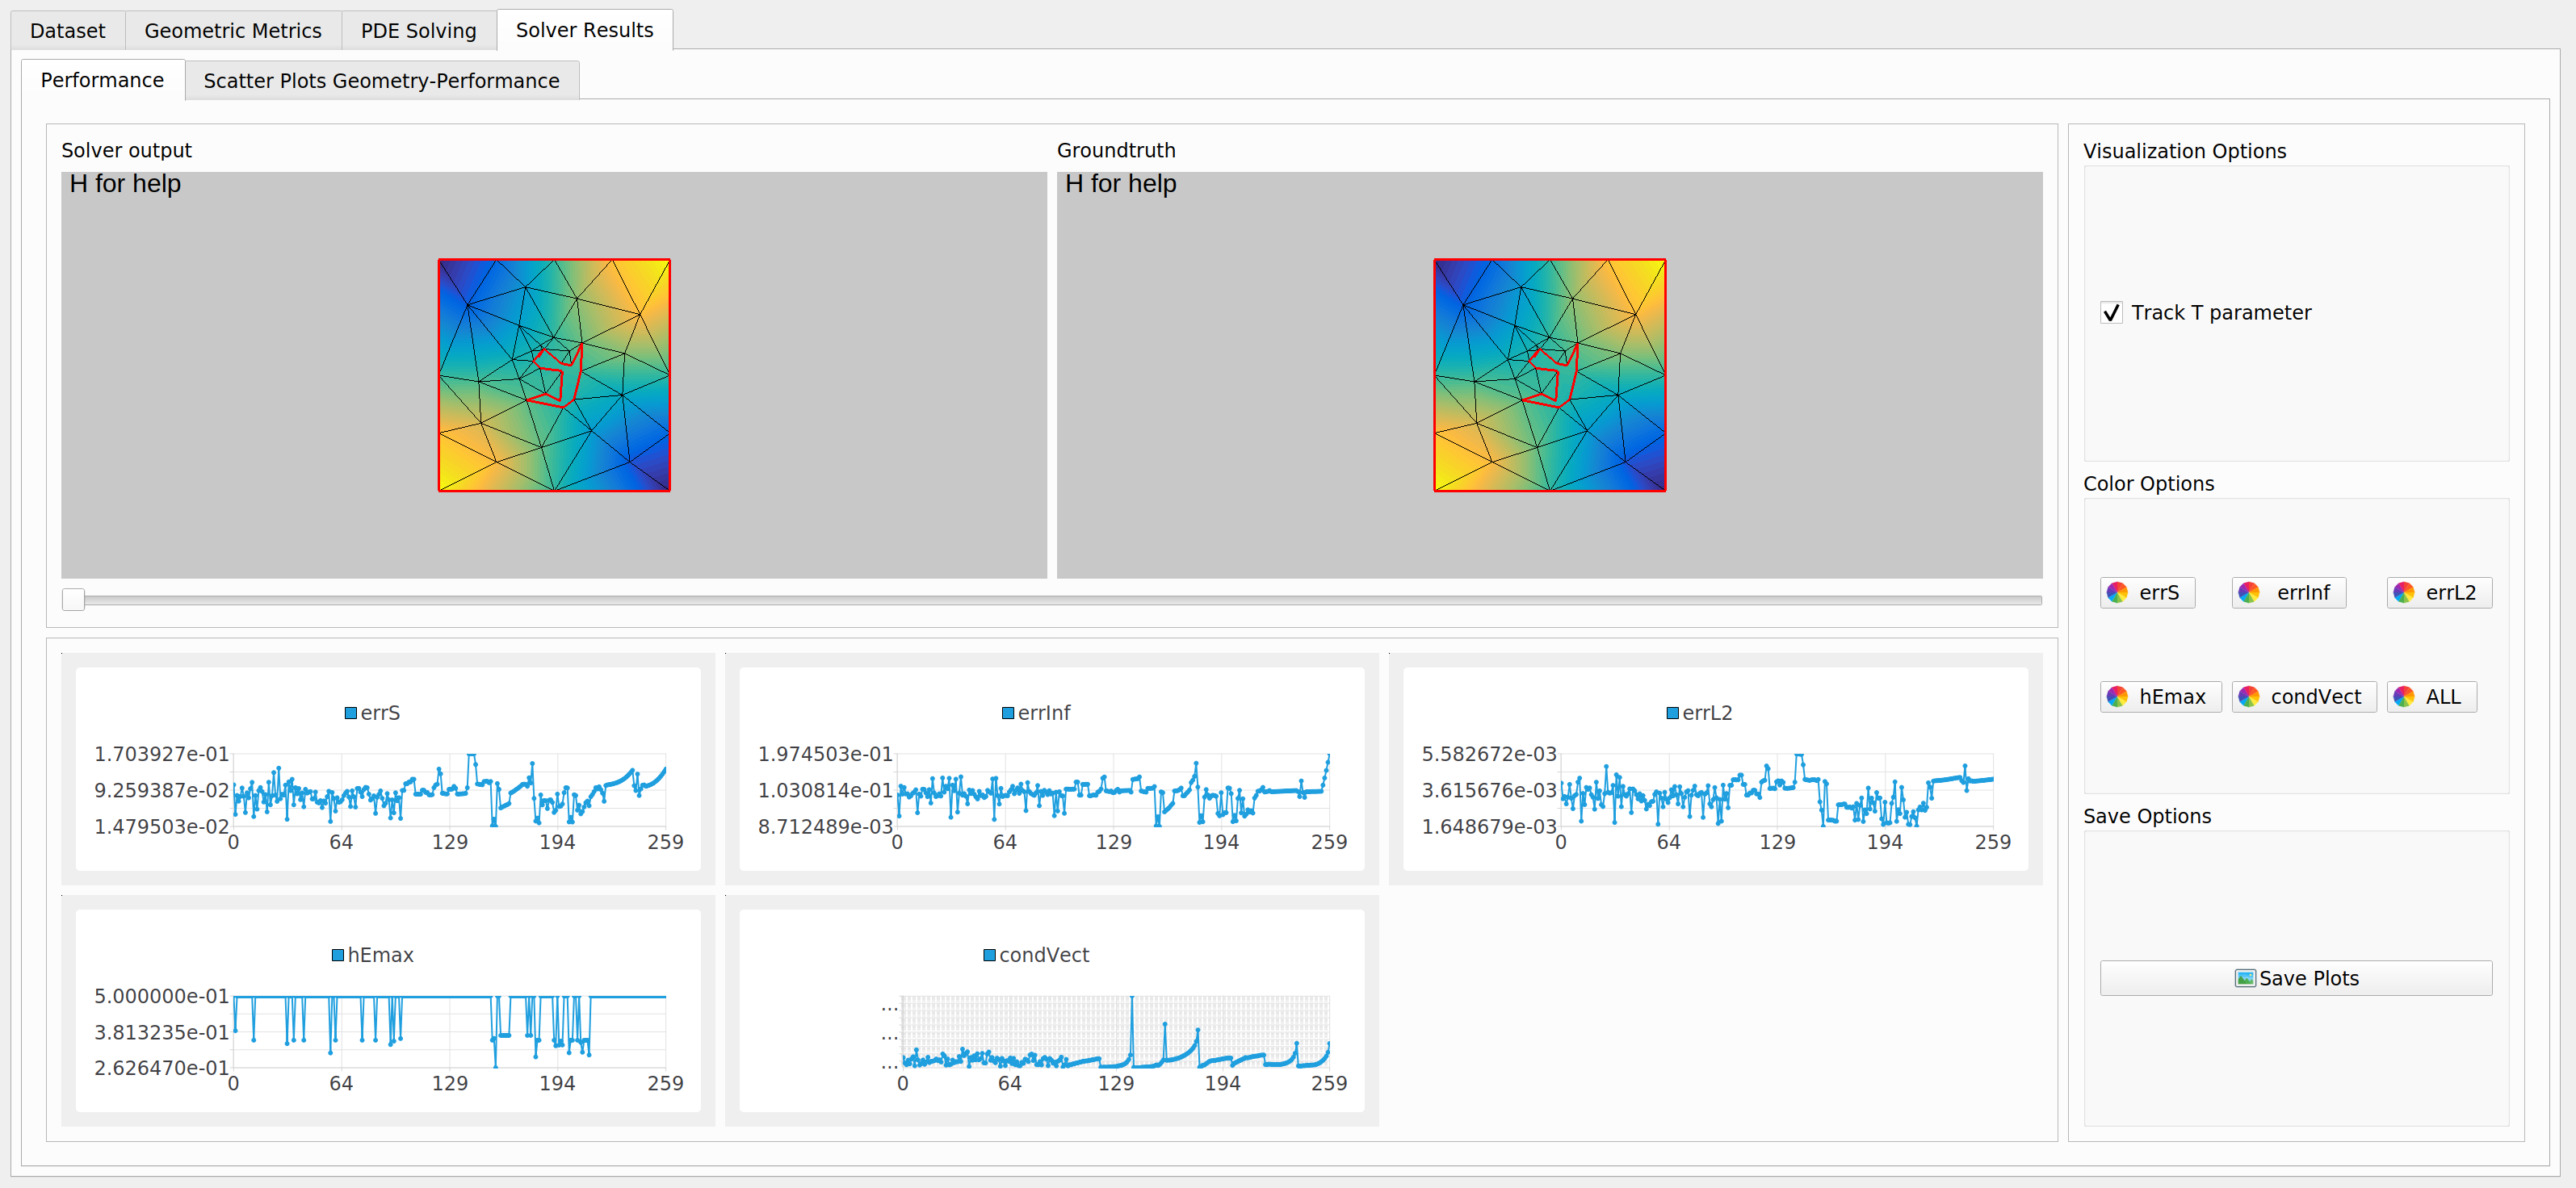Image resolution: width=2576 pixels, height=1188 pixels.
Task: Click the Solver output mesh view
Action: 553,374
